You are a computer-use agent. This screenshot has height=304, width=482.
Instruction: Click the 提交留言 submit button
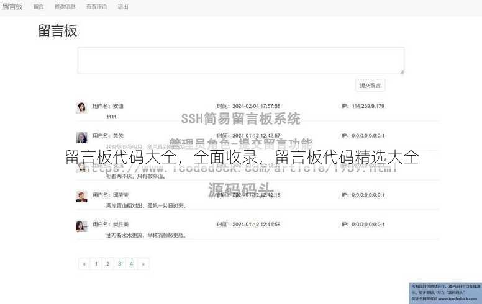coord(370,86)
